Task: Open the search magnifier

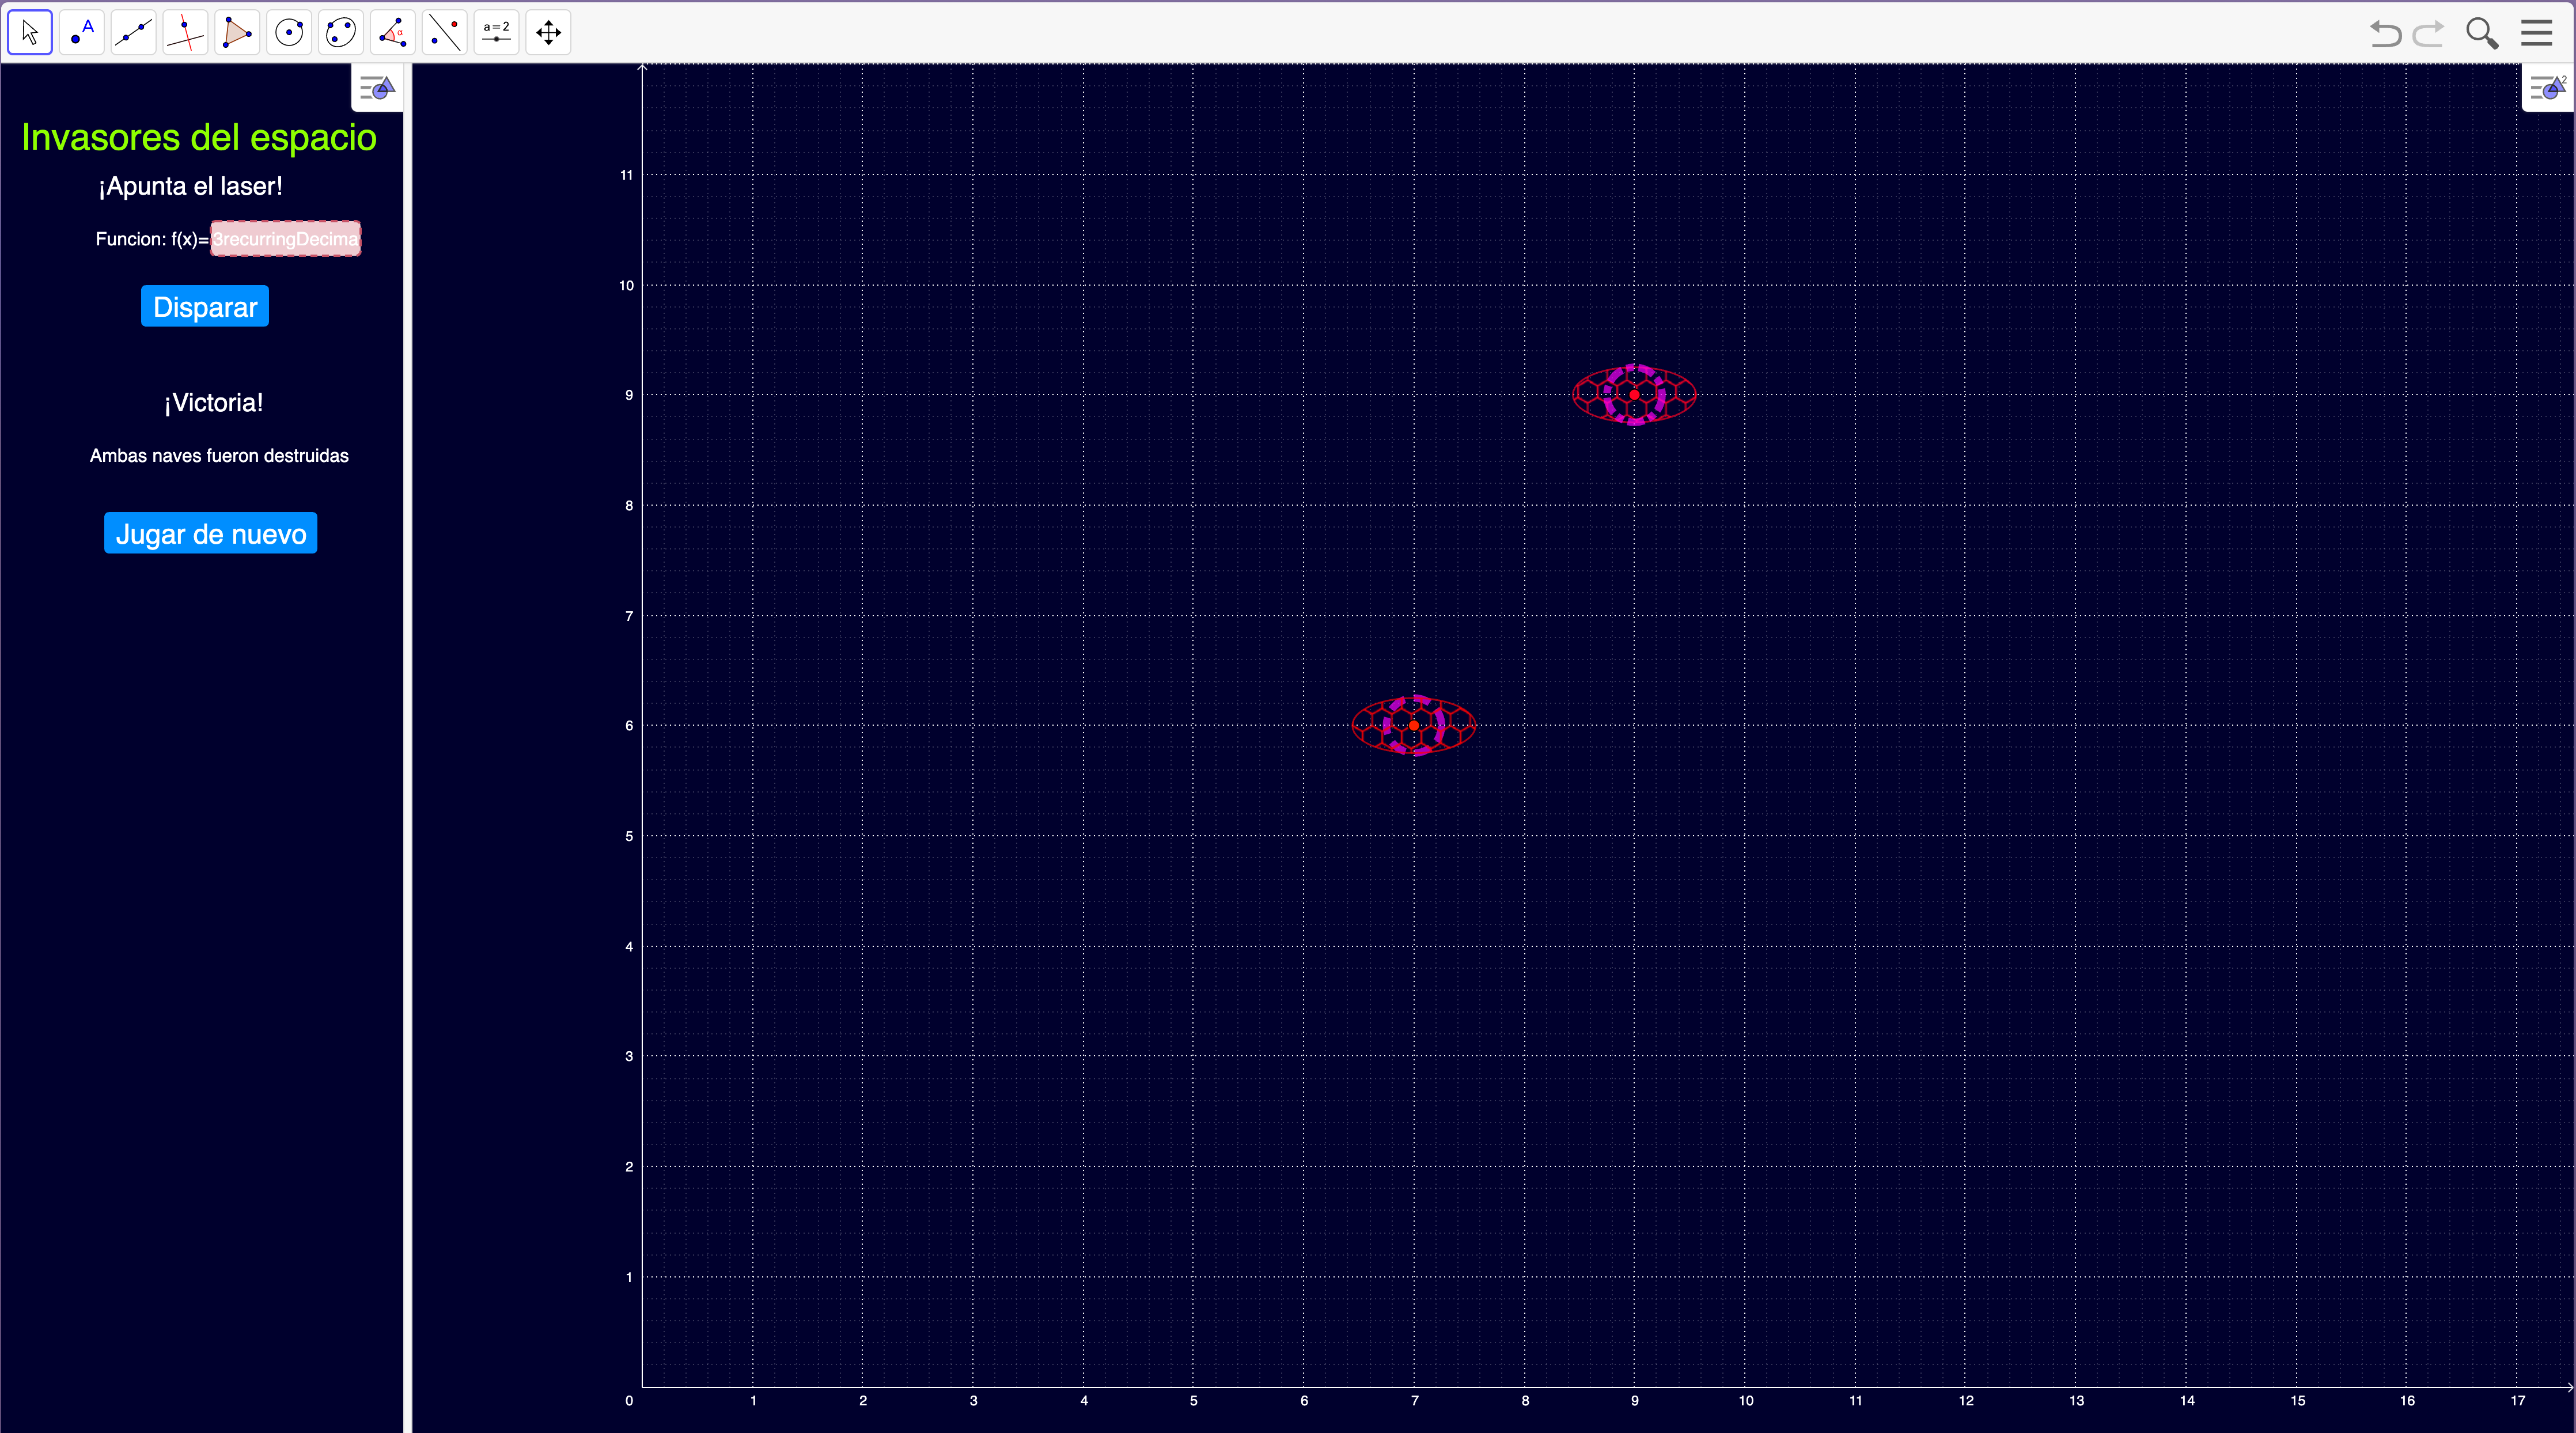Action: pos(2481,33)
